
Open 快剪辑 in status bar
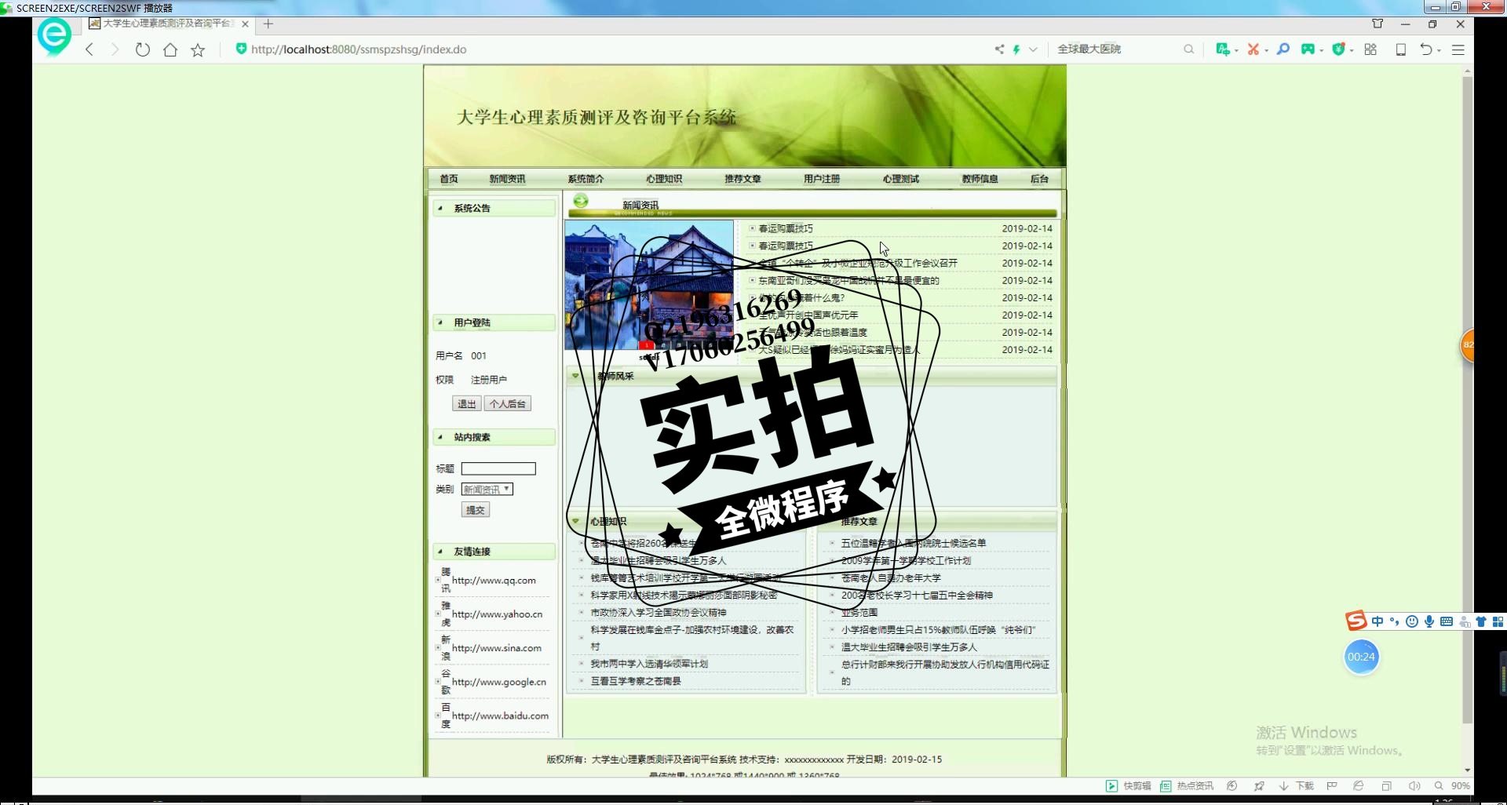pyautogui.click(x=1129, y=786)
